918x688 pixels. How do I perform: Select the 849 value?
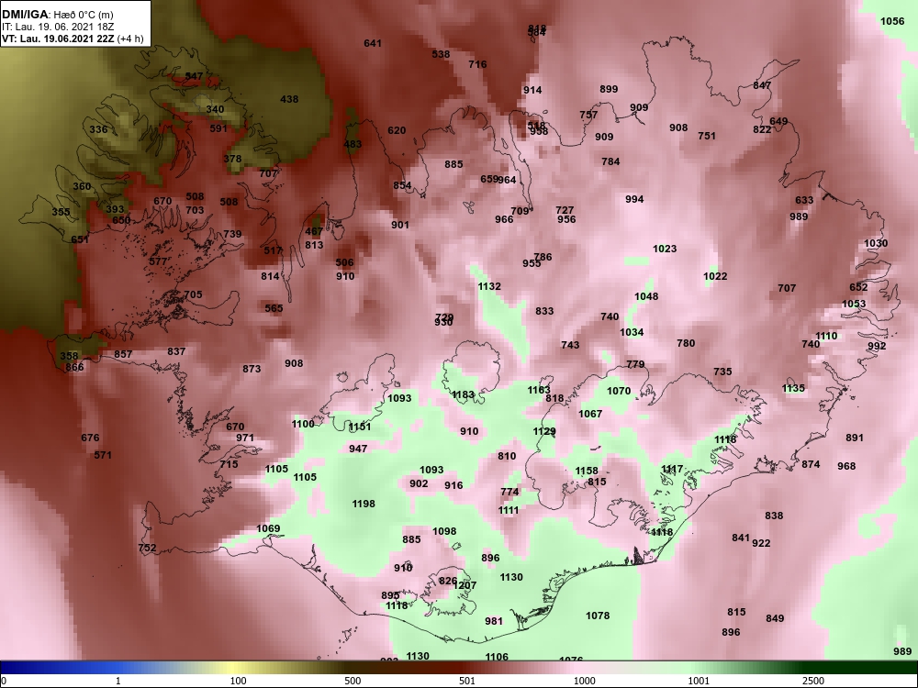click(775, 619)
